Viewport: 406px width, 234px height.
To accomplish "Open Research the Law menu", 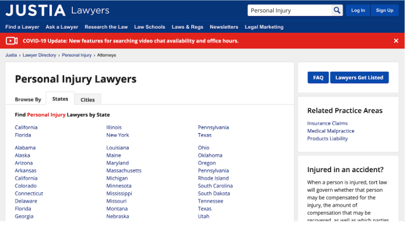I will point(106,27).
